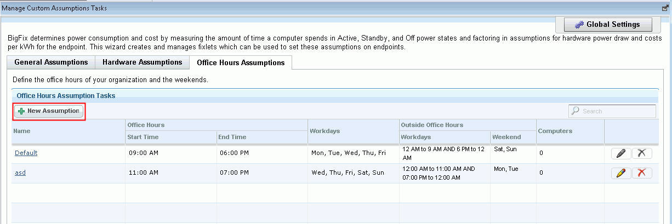Screen dimensions: 672x224
Task: Open the Default assumption link
Action: (26, 153)
